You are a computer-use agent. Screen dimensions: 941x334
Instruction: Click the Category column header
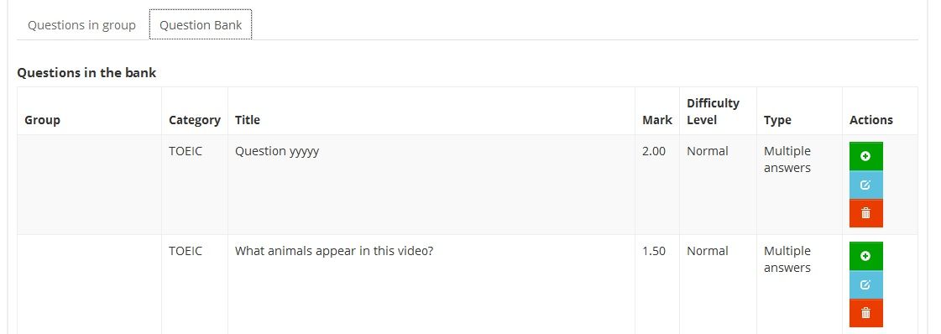coord(195,120)
